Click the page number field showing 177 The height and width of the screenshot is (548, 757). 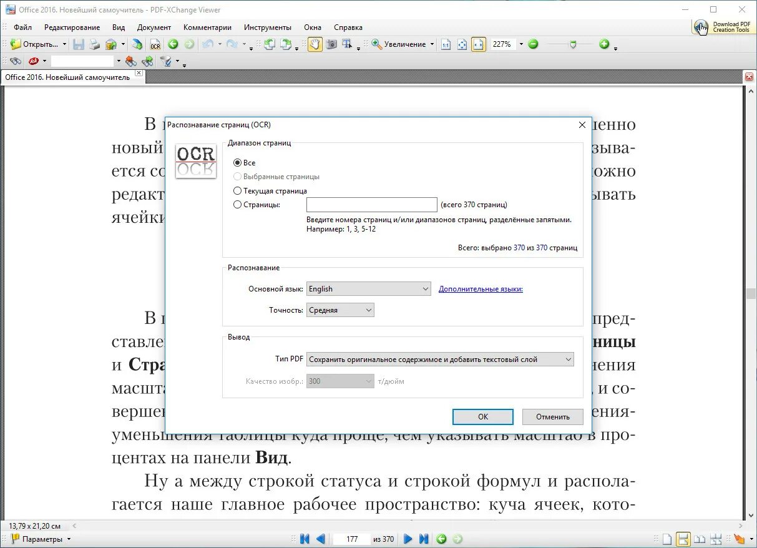point(351,539)
